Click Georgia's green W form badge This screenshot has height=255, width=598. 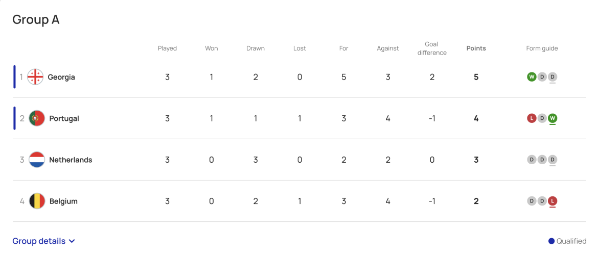[x=532, y=77]
